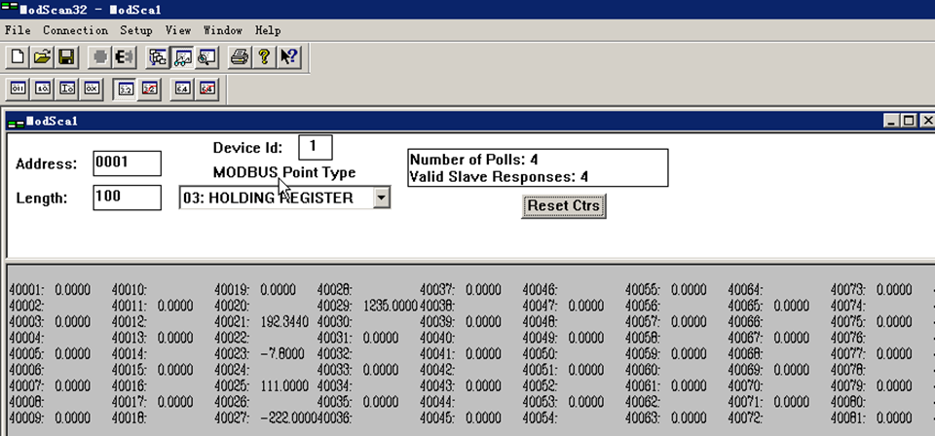The image size is (935, 436).
Task: Open a file with the folder icon
Action: tap(42, 57)
